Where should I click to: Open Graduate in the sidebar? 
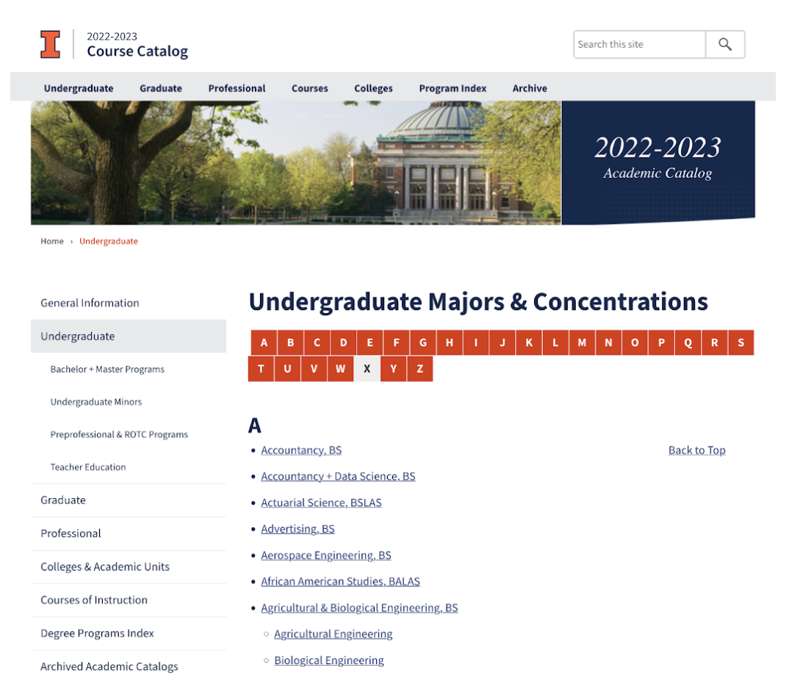click(x=63, y=500)
